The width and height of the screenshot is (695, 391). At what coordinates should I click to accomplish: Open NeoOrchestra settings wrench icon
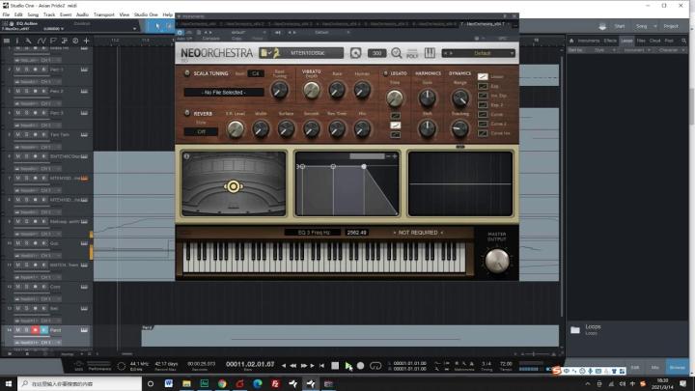click(355, 53)
